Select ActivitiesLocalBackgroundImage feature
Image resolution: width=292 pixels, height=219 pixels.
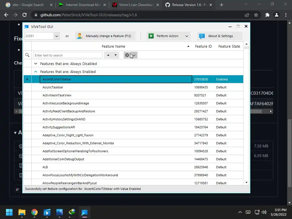66,103
